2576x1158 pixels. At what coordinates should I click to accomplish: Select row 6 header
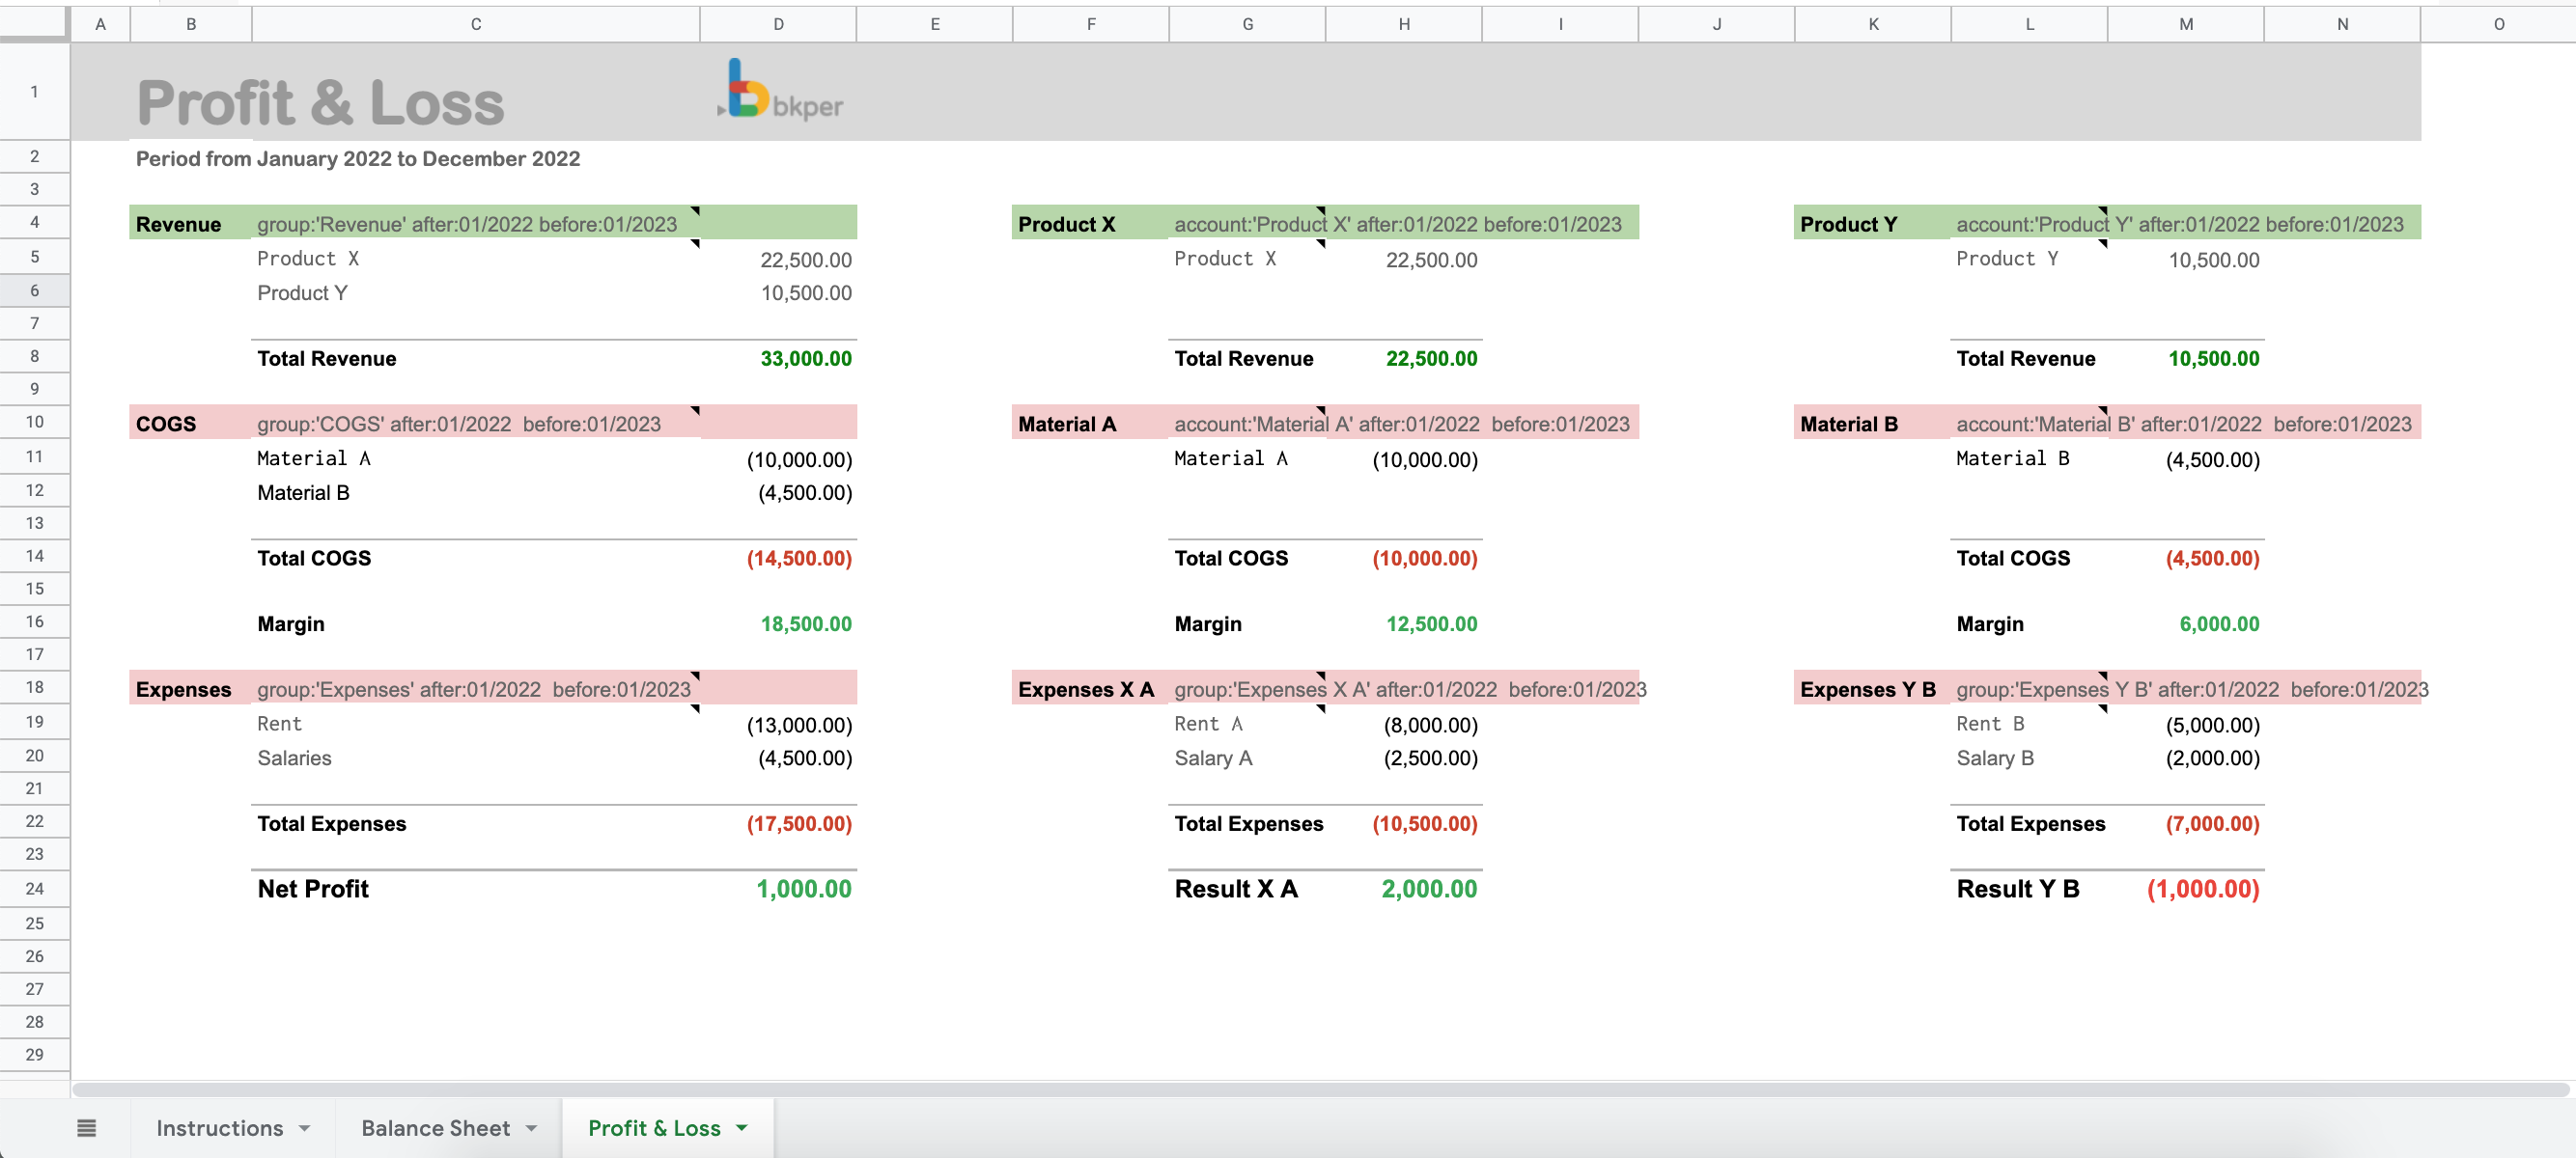[34, 290]
